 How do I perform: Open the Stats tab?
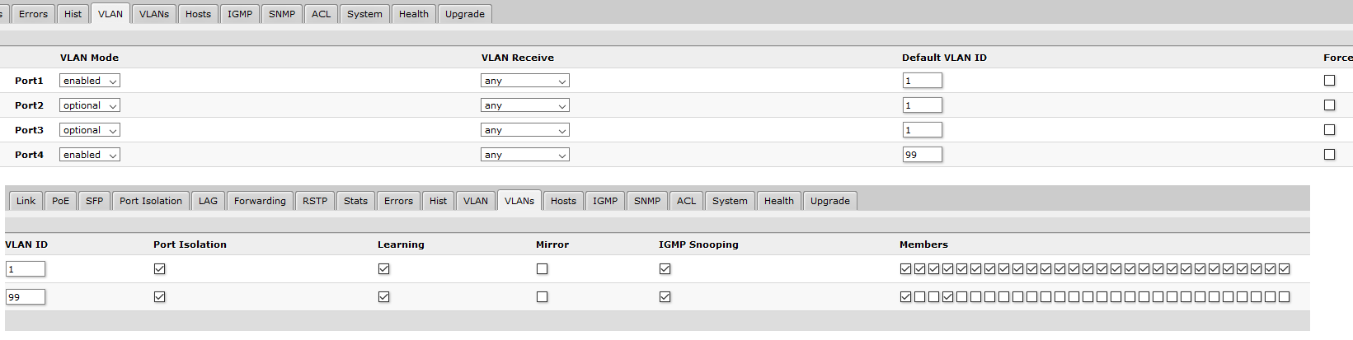356,201
